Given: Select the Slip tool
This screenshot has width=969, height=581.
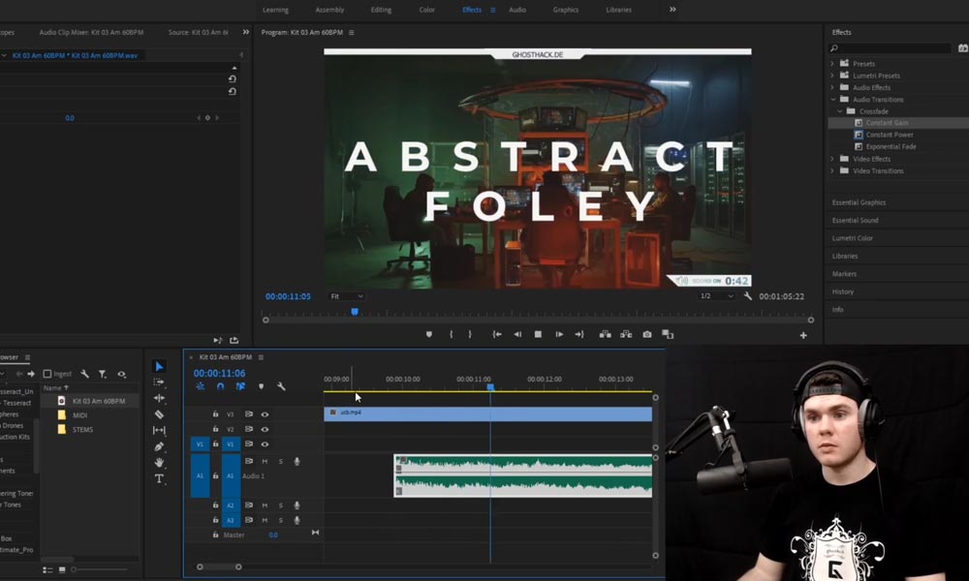Looking at the screenshot, I should (x=159, y=430).
